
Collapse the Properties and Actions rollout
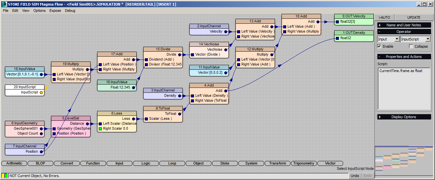pos(404,57)
